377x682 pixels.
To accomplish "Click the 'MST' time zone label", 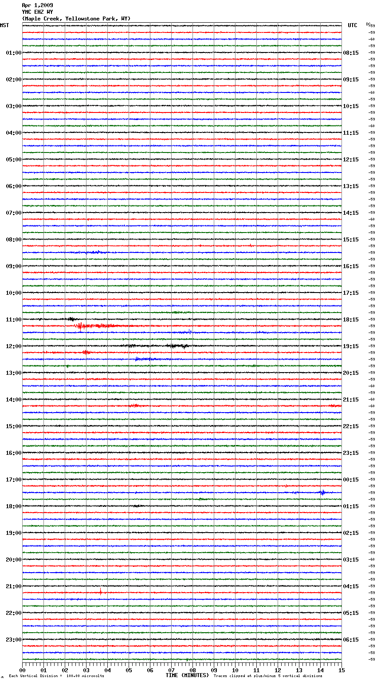I will [4, 25].
